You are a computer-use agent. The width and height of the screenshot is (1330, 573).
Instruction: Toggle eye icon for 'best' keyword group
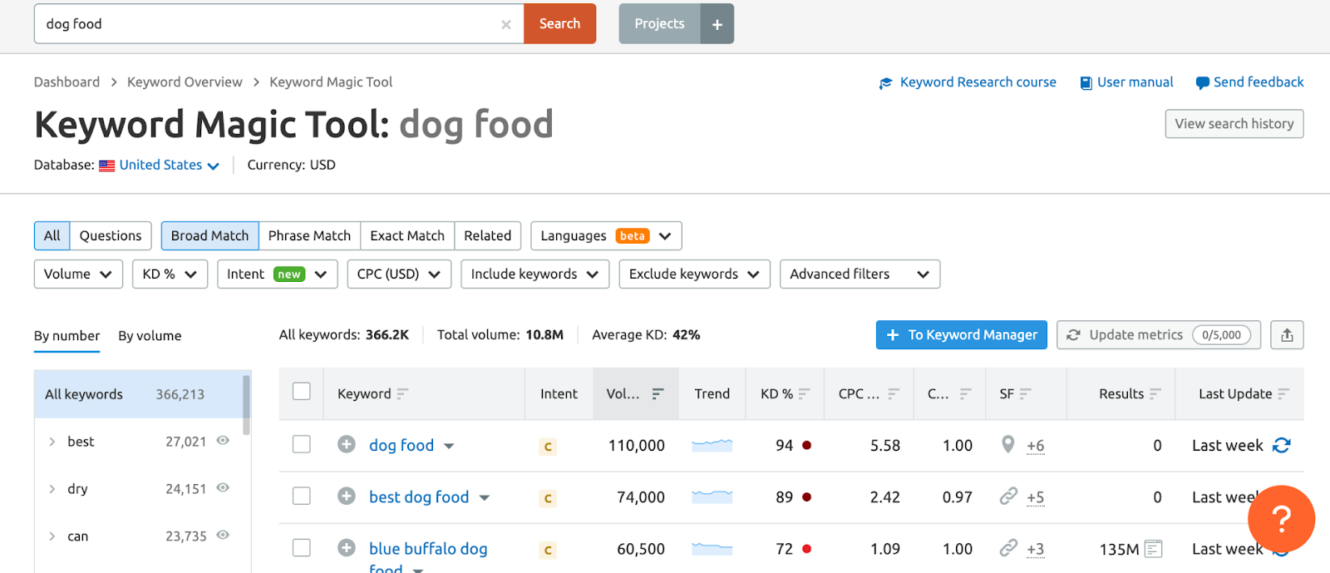tap(223, 441)
